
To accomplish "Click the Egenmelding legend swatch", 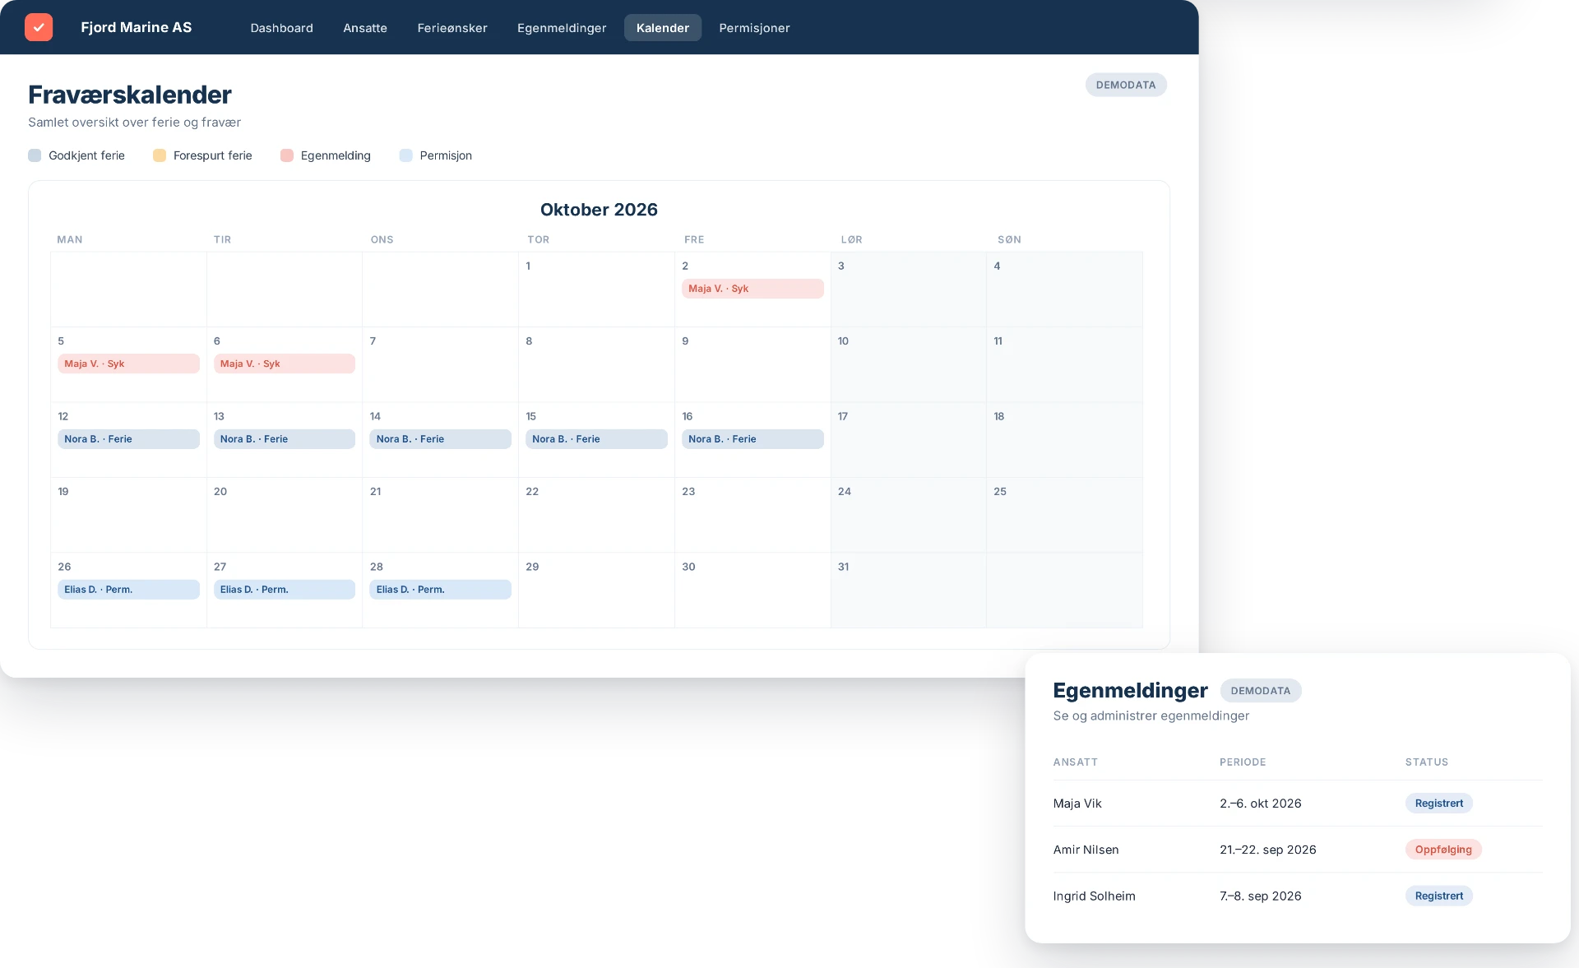I will (287, 155).
